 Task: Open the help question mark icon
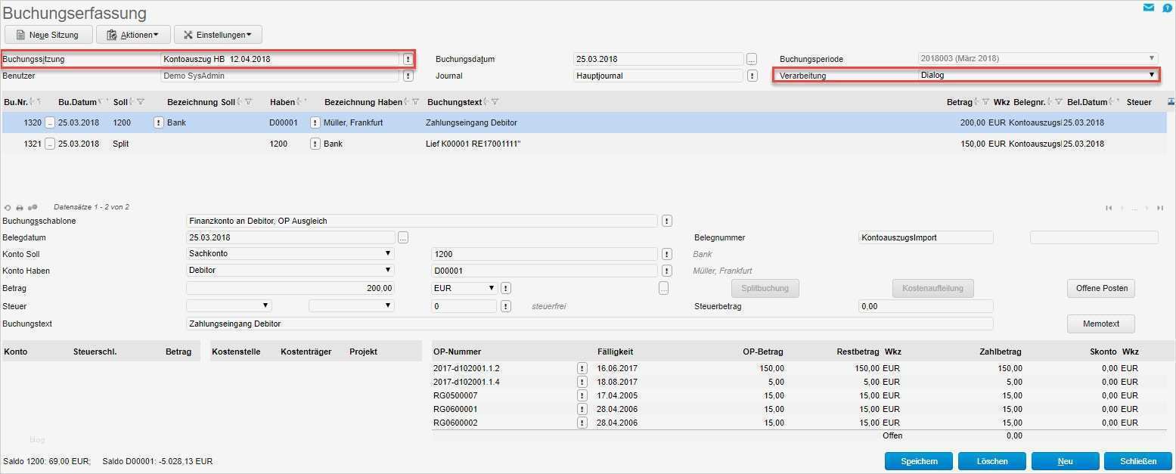click(1167, 8)
